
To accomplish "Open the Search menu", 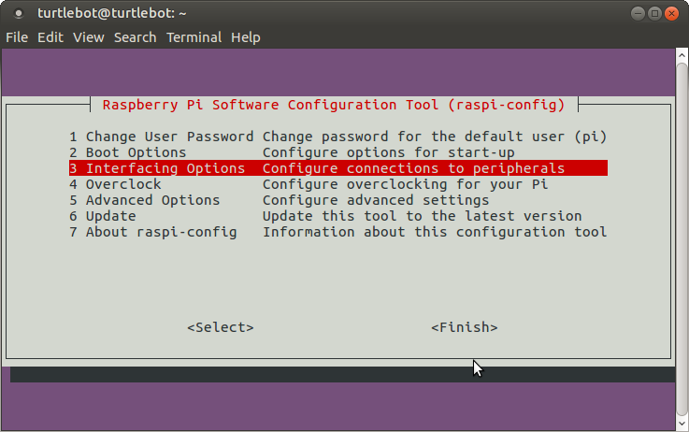I will 135,37.
